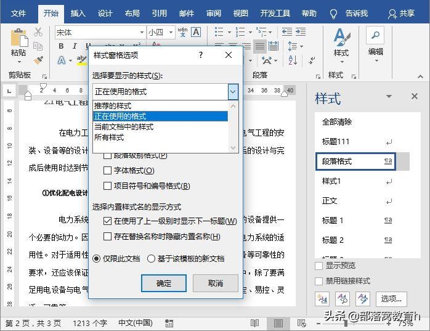This screenshot has width=430, height=331.
Task: Click the line spacing icon
Action: 293,46
